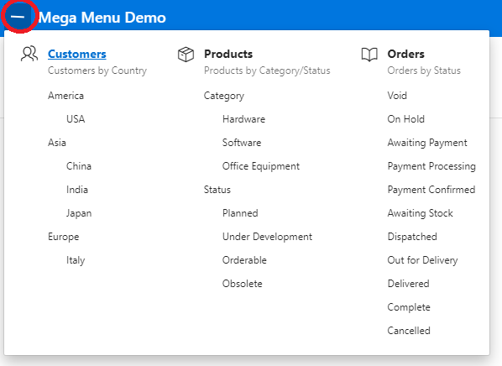Choose Cancelled order status

click(x=409, y=331)
